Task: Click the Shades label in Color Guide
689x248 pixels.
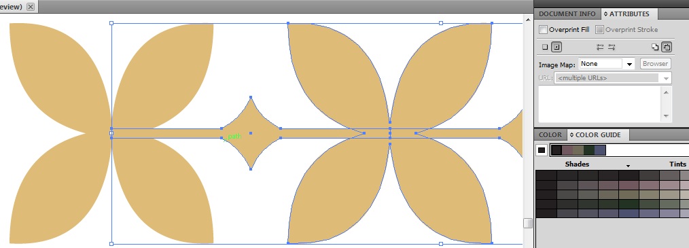Action: [x=577, y=164]
